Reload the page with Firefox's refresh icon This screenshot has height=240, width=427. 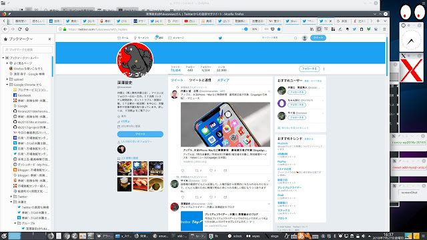click(x=19, y=29)
